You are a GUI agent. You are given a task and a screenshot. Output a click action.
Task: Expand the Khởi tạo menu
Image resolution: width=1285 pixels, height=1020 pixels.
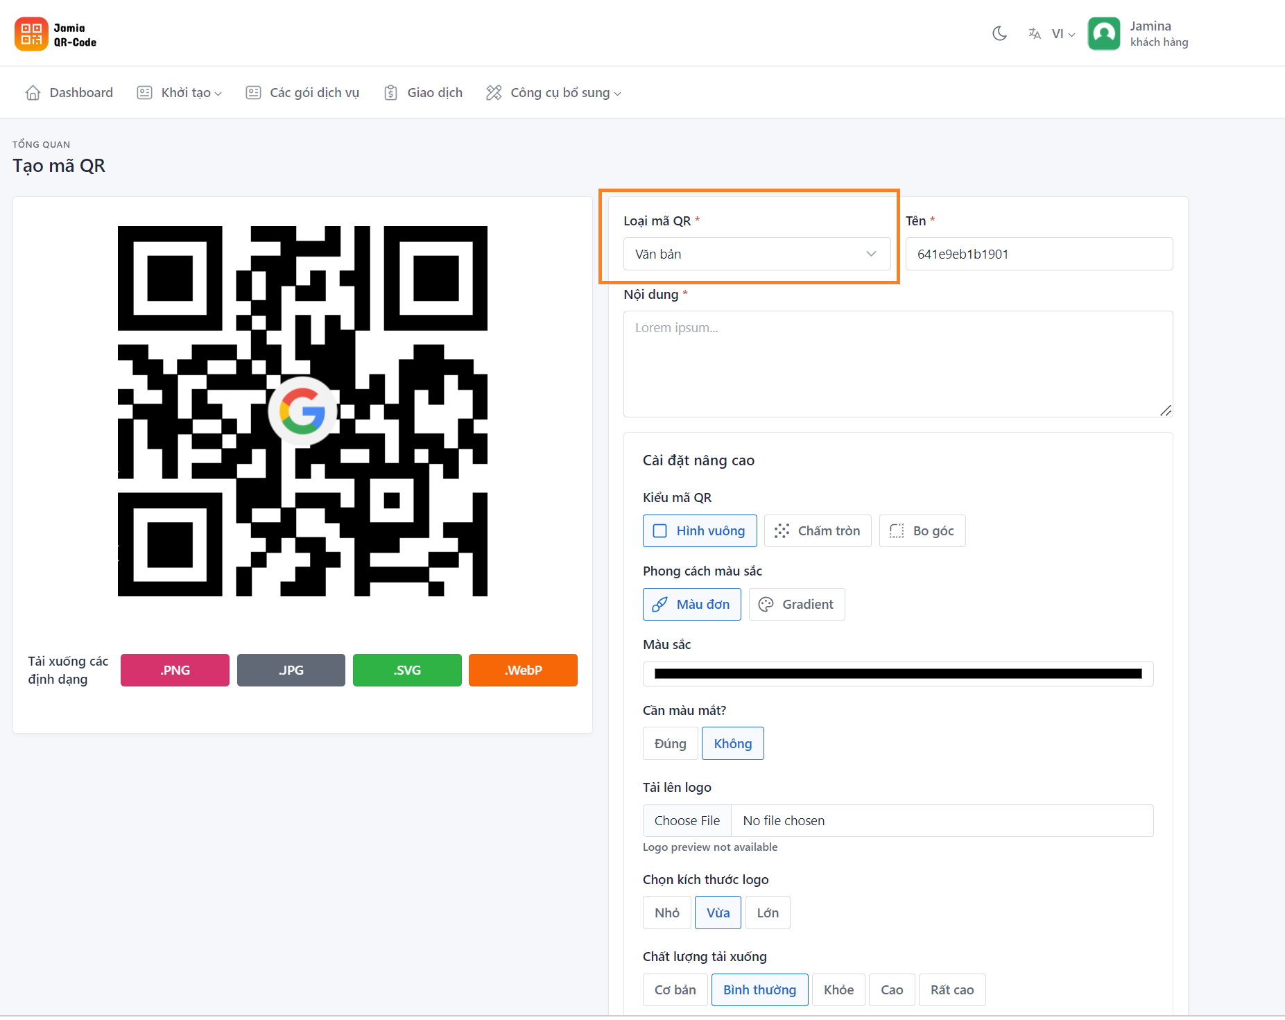pyautogui.click(x=179, y=92)
